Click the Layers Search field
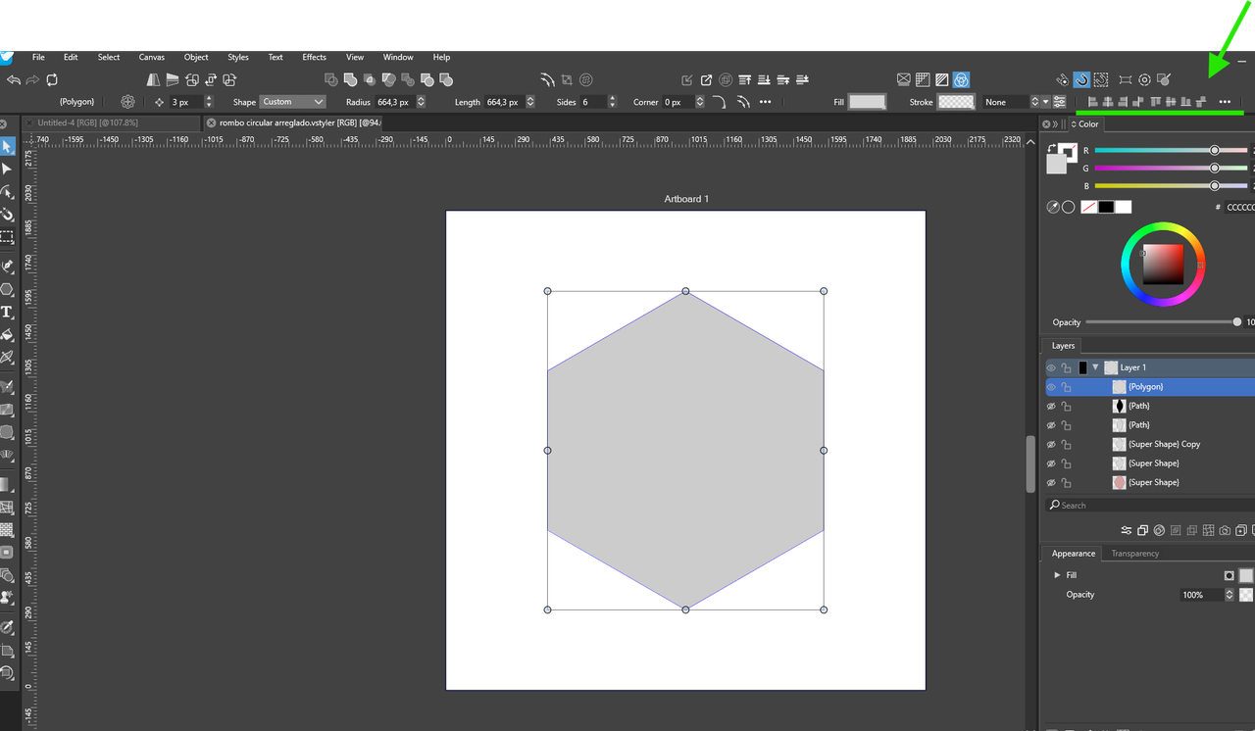The image size is (1255, 731). pos(1150,506)
